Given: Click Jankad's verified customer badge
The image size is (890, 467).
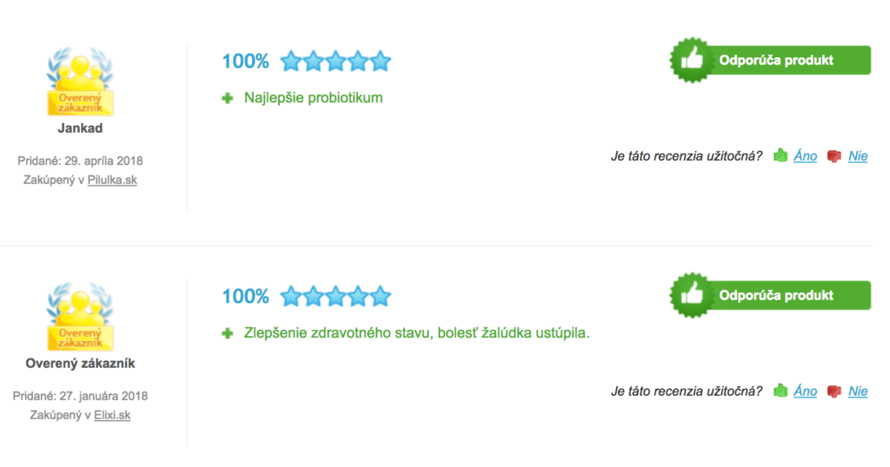Looking at the screenshot, I should click(x=80, y=82).
